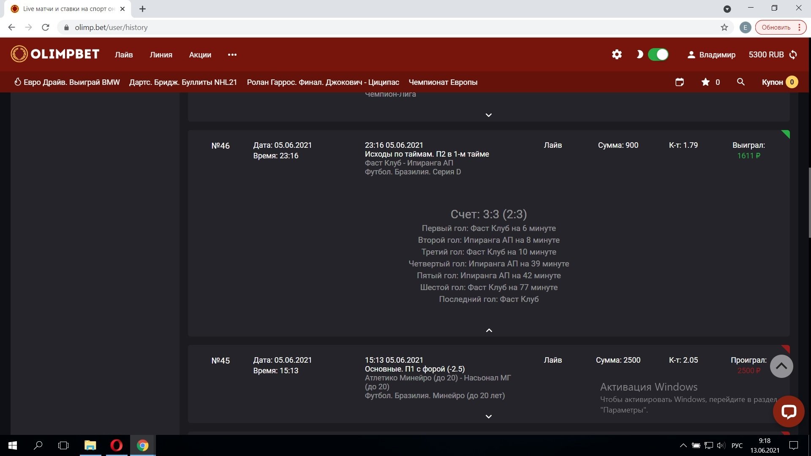Open the Линия menu item
This screenshot has height=456, width=811.
(161, 54)
